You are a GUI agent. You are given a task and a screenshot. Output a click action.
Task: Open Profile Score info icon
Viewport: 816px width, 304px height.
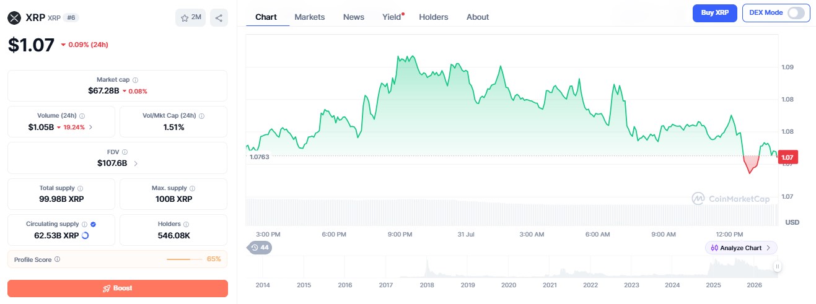pos(58,259)
